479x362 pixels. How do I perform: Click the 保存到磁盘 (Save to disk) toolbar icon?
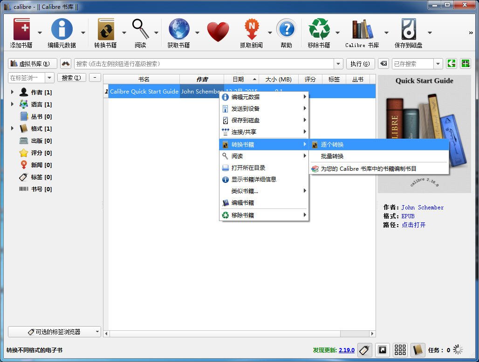408,30
